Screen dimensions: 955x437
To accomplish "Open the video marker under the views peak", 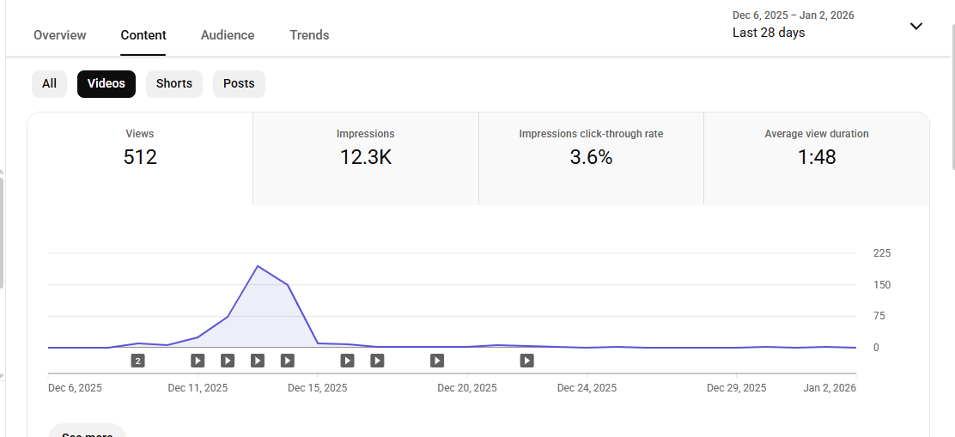I will 258,361.
